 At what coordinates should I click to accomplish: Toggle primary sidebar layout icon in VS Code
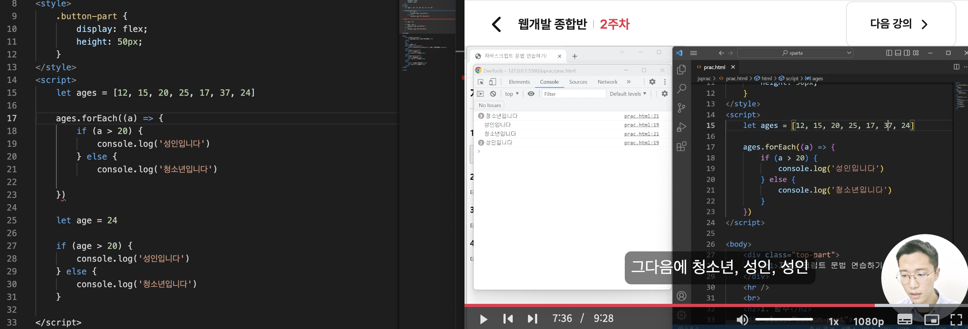tap(889, 53)
